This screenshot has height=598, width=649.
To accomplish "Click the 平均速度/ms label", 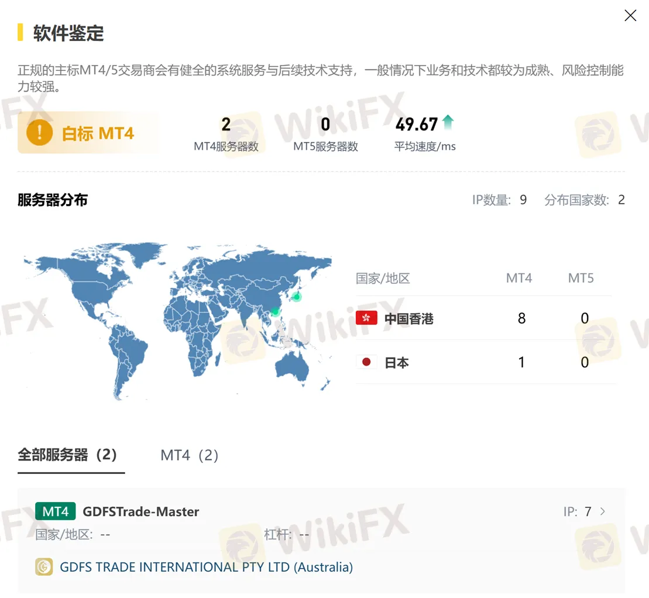I will (425, 146).
